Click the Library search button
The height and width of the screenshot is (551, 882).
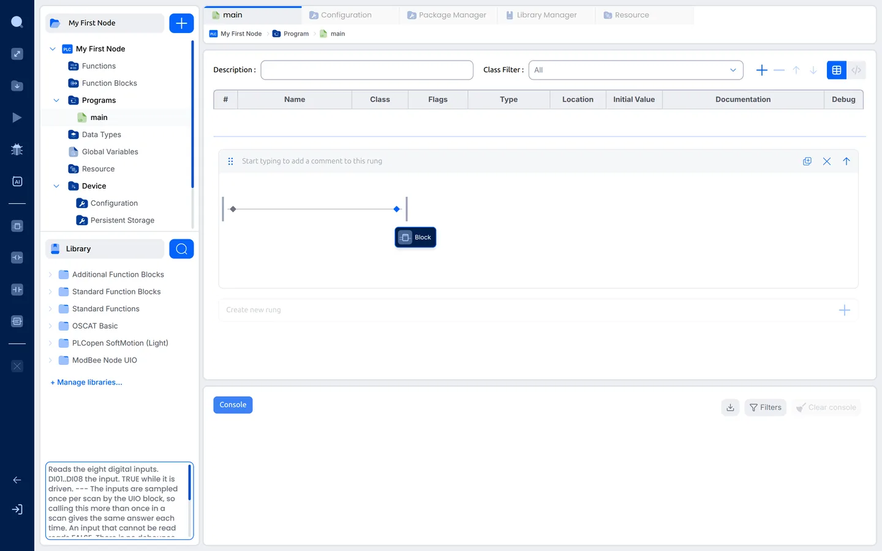point(181,249)
